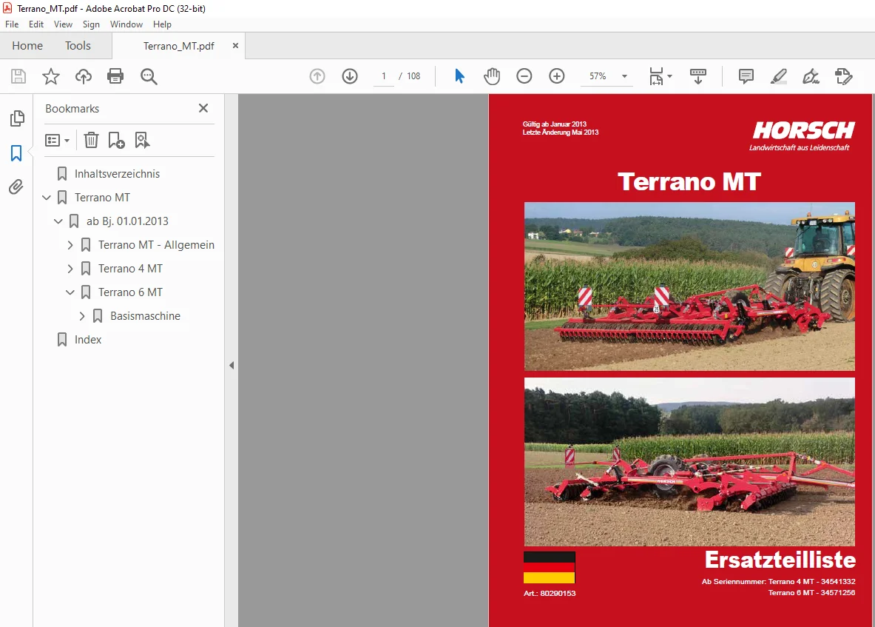Close the Bookmarks panel
The height and width of the screenshot is (627, 875).
tap(203, 108)
